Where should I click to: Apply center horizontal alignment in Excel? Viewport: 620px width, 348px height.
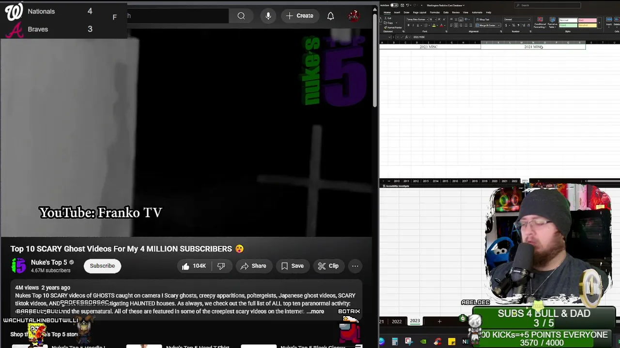pos(456,25)
